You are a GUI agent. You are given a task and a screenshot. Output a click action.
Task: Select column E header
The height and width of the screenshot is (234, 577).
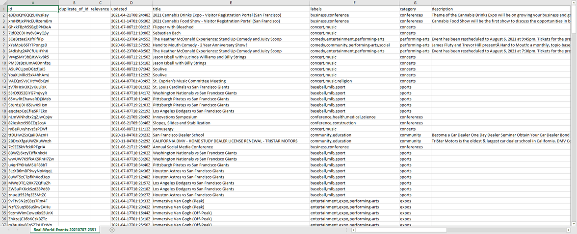tap(231, 2)
